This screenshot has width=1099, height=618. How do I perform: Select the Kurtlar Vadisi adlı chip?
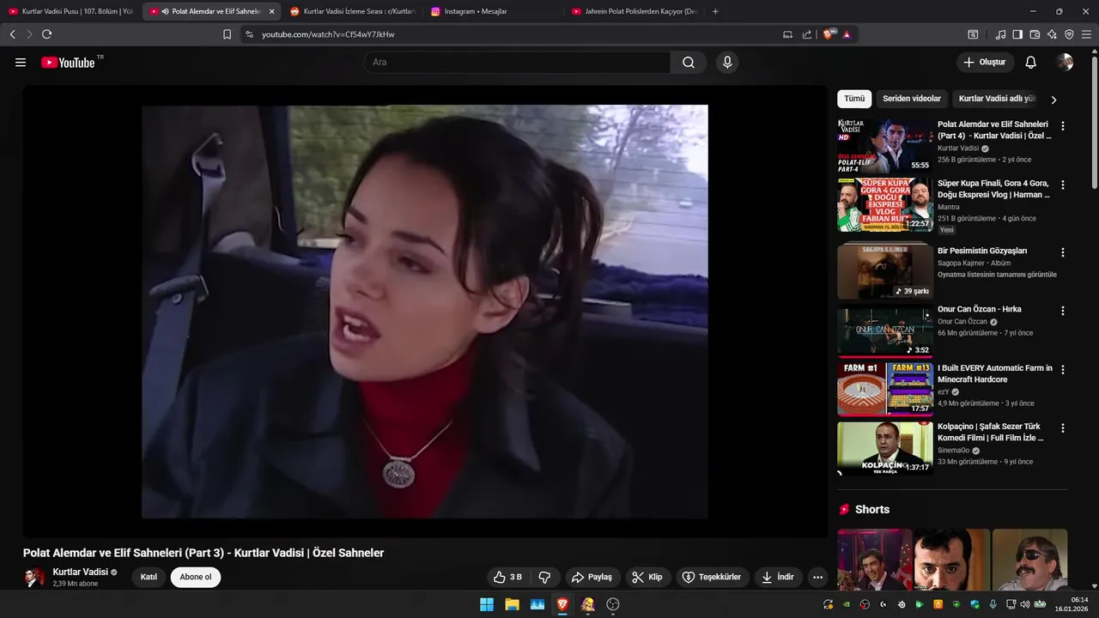click(997, 99)
